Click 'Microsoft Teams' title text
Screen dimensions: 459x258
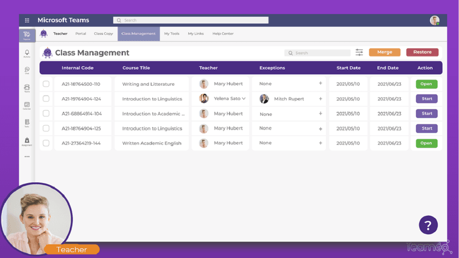tap(63, 20)
